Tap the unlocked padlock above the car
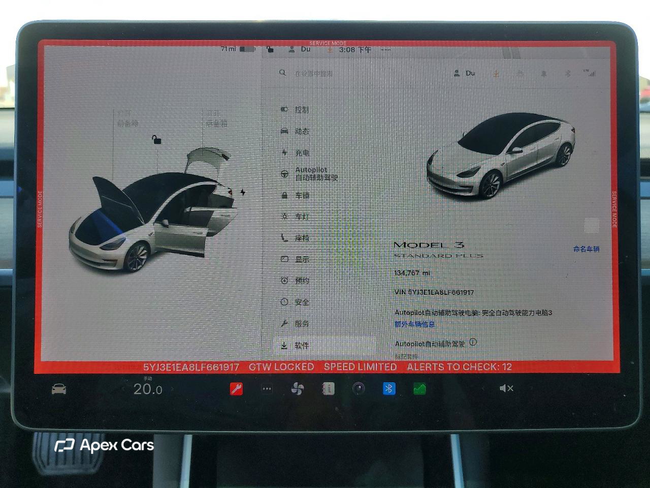The width and height of the screenshot is (650, 488). pos(157,139)
